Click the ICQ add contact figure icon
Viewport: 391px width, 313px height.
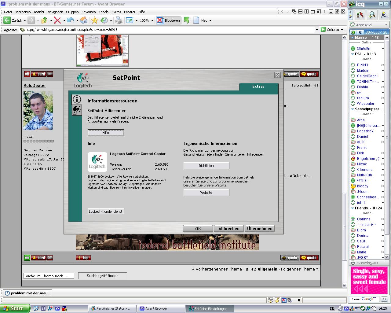[384, 15]
